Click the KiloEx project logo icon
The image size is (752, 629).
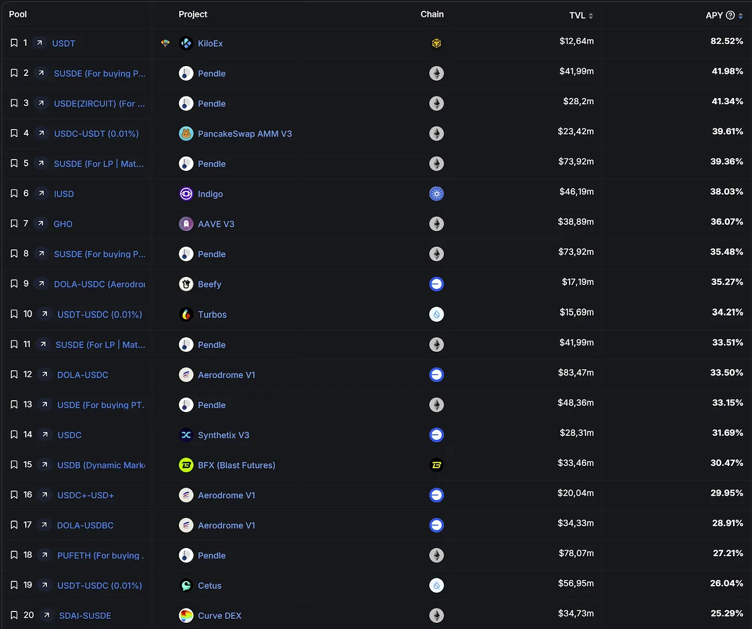click(186, 43)
